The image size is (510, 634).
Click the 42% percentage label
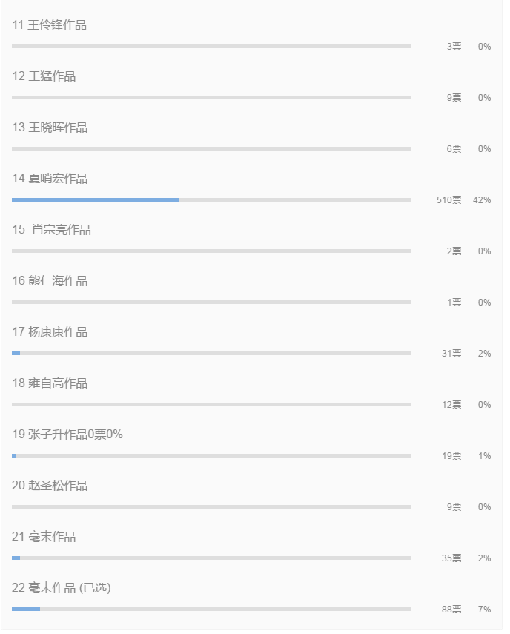tap(482, 200)
